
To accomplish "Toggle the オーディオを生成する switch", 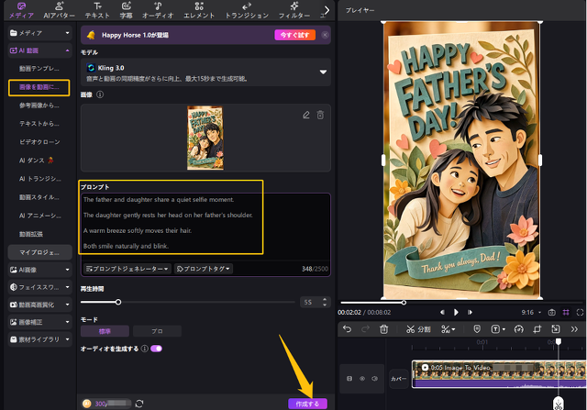I will coord(156,349).
